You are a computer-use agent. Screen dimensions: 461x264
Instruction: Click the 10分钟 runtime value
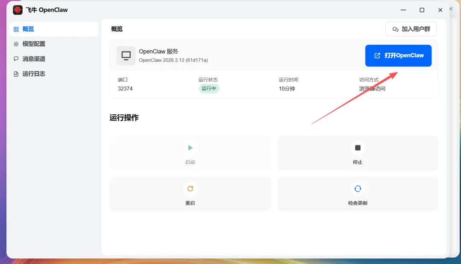pos(287,89)
